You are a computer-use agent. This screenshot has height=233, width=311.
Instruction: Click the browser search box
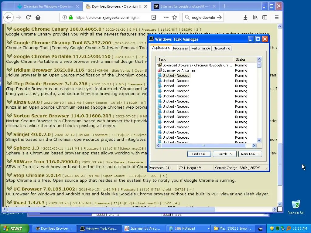click(x=203, y=17)
